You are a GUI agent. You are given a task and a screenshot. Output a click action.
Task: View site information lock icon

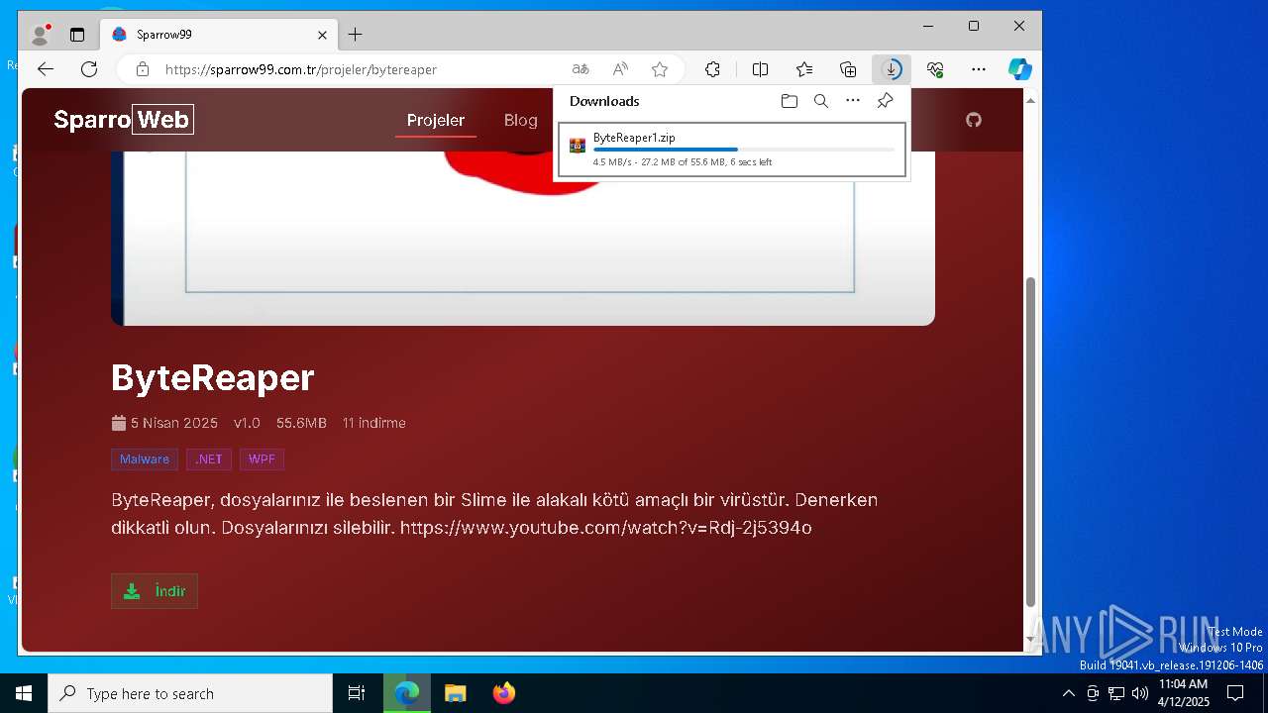point(143,69)
